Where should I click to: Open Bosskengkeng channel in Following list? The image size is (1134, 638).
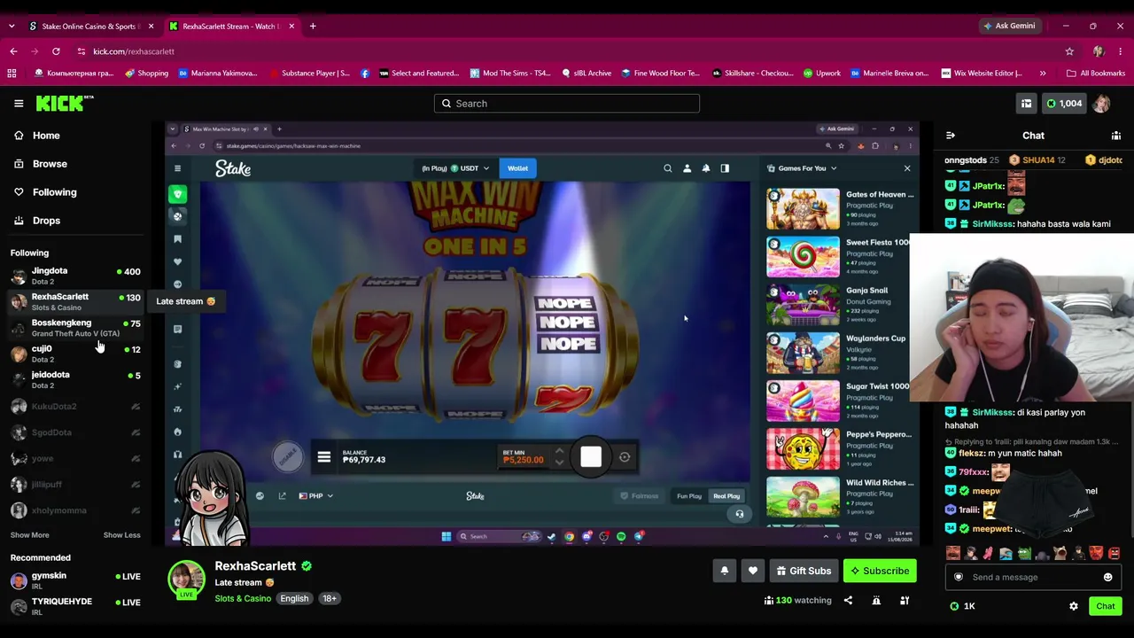click(x=75, y=328)
